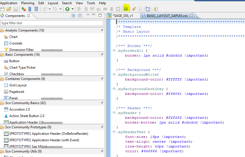This screenshot has width=245, height=157.
Task: Click the text-cursor box toolbar icon
Action: point(148,9)
